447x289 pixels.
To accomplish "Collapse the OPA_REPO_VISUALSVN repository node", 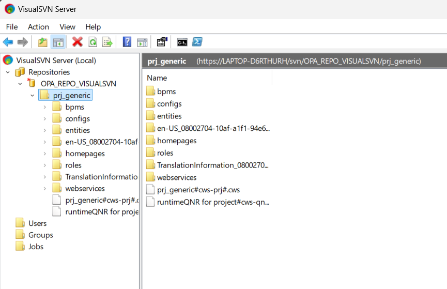I will click(20, 84).
